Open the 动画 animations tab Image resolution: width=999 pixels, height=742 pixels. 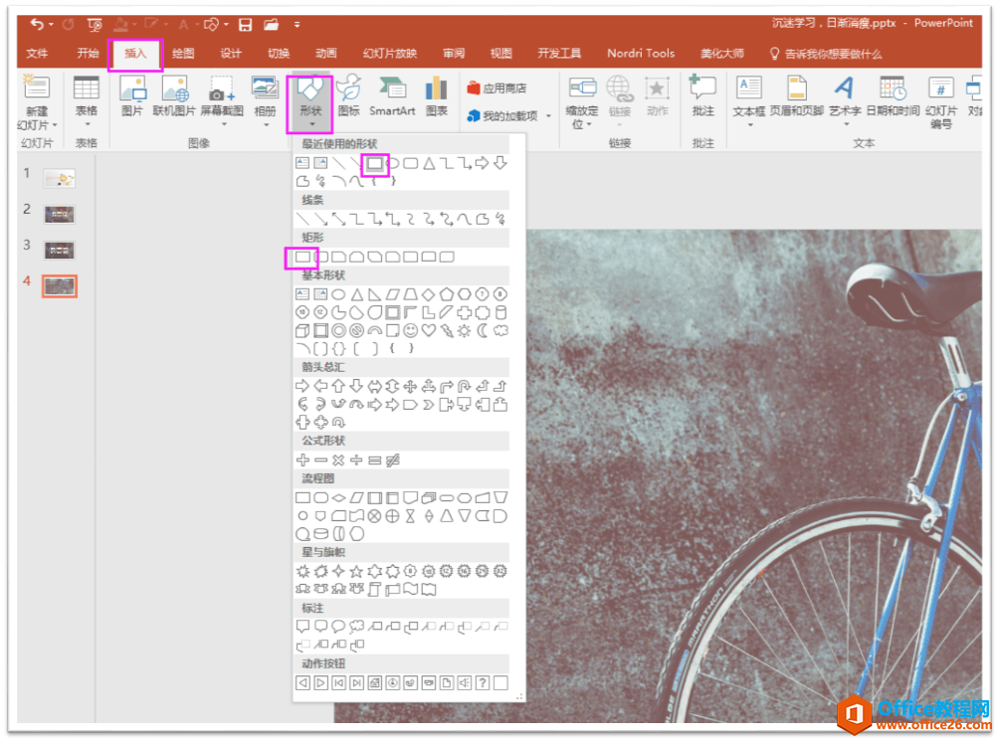click(325, 53)
